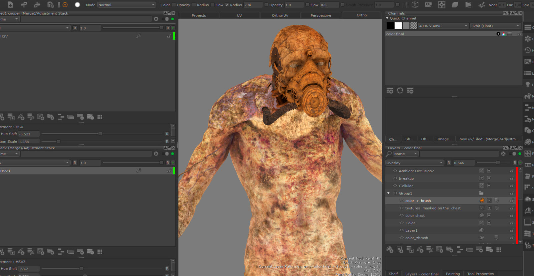Image resolution: width=534 pixels, height=276 pixels.
Task: Open the brush Mode dropdown showing Normal
Action: point(126,5)
